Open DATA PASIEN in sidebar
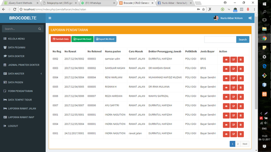The image size is (271, 152). (23, 82)
